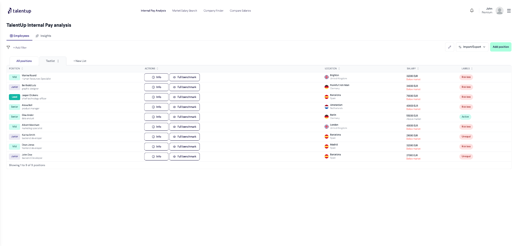Click John's profile avatar
This screenshot has width=518, height=246.
(499, 11)
